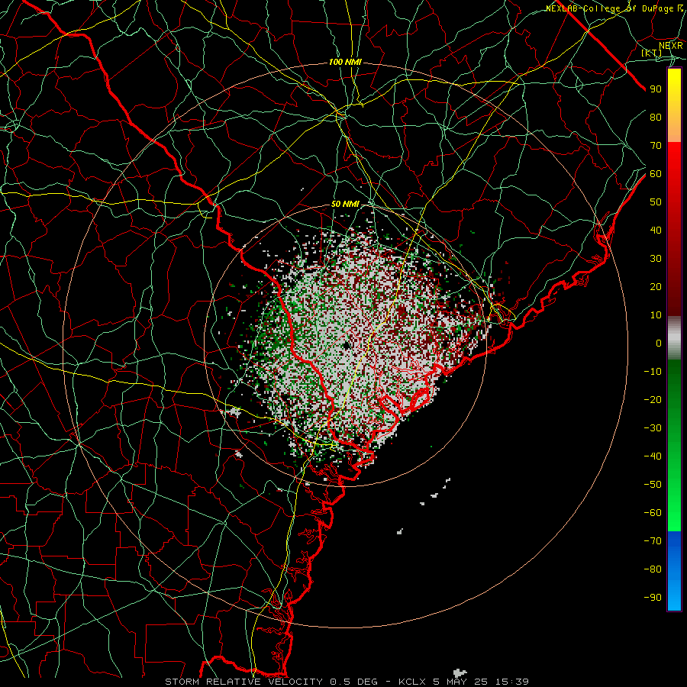Click the "50 NMI" range ring label
This screenshot has width=687, height=687.
pyautogui.click(x=345, y=204)
